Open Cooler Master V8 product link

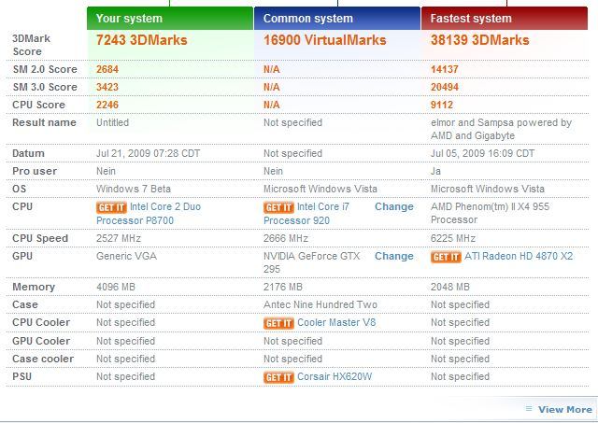[336, 323]
